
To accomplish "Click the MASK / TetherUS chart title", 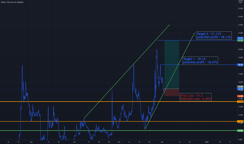I will [x=12, y=2].
